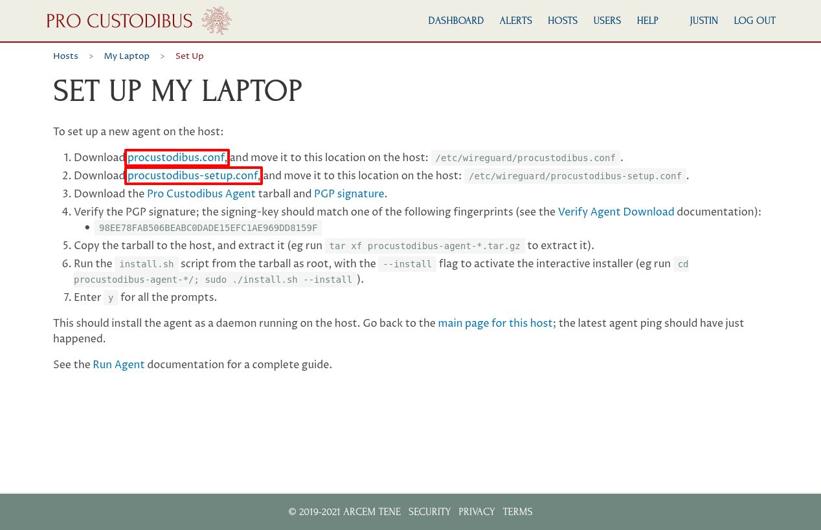
Task: Download the Pro Custodibus Agent tarball
Action: [x=201, y=193]
